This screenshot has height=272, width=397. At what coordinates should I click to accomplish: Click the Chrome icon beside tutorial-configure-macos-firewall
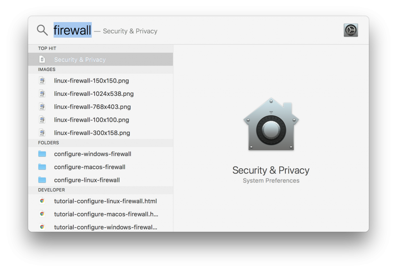click(43, 214)
